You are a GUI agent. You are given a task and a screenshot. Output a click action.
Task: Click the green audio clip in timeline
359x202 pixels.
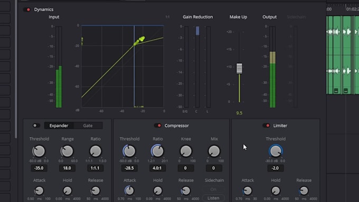click(343, 55)
